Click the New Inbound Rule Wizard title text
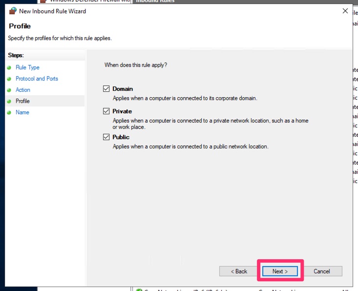Screen dimensions: 358x291 (52, 11)
